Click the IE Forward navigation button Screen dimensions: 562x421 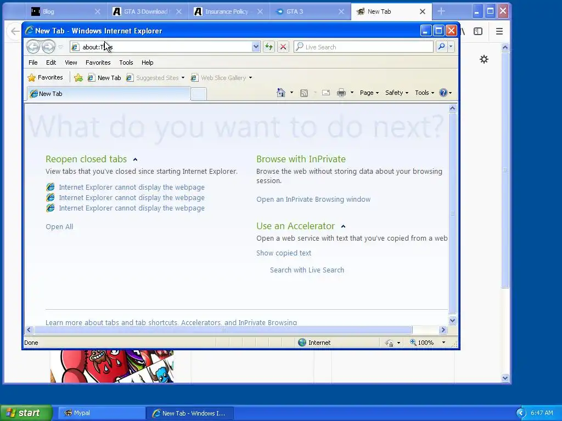pyautogui.click(x=48, y=47)
